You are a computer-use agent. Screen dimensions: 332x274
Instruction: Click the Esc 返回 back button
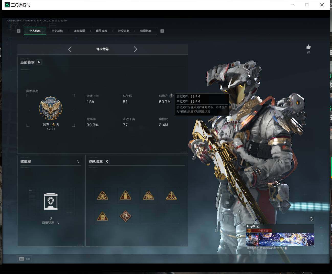click(25, 259)
